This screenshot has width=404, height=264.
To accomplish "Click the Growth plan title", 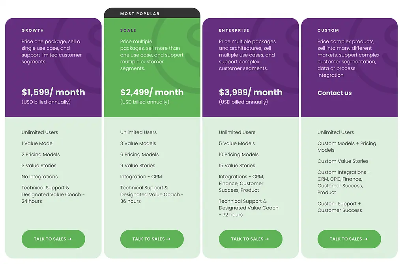I will (x=33, y=30).
